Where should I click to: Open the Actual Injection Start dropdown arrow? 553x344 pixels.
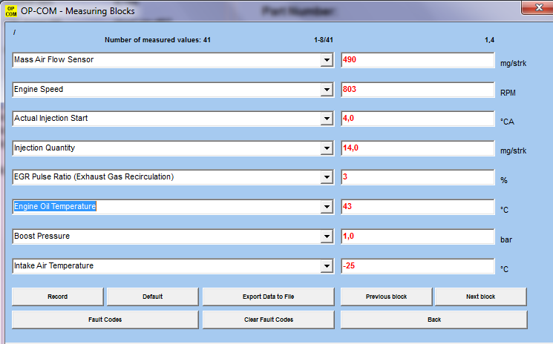[x=327, y=119]
